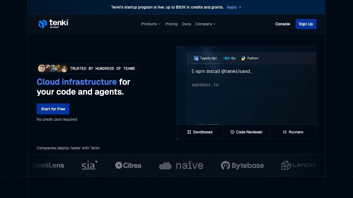Click 'Companies deploy faster with Tenki' text
353x198 pixels.
(x=68, y=148)
